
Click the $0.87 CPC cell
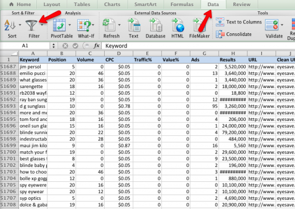[119, 145]
